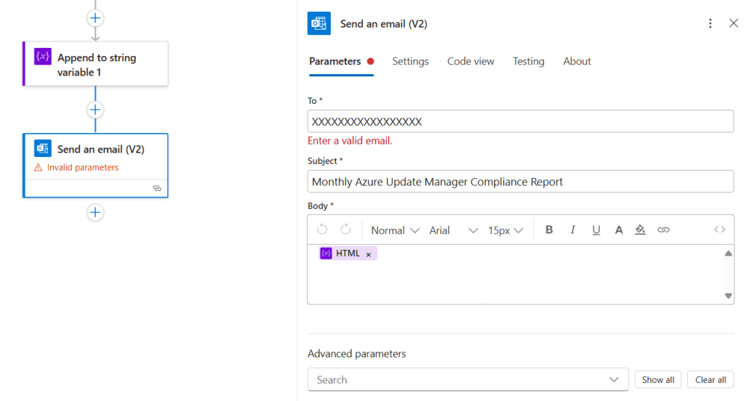
Task: Click the Clear all button
Action: point(711,379)
